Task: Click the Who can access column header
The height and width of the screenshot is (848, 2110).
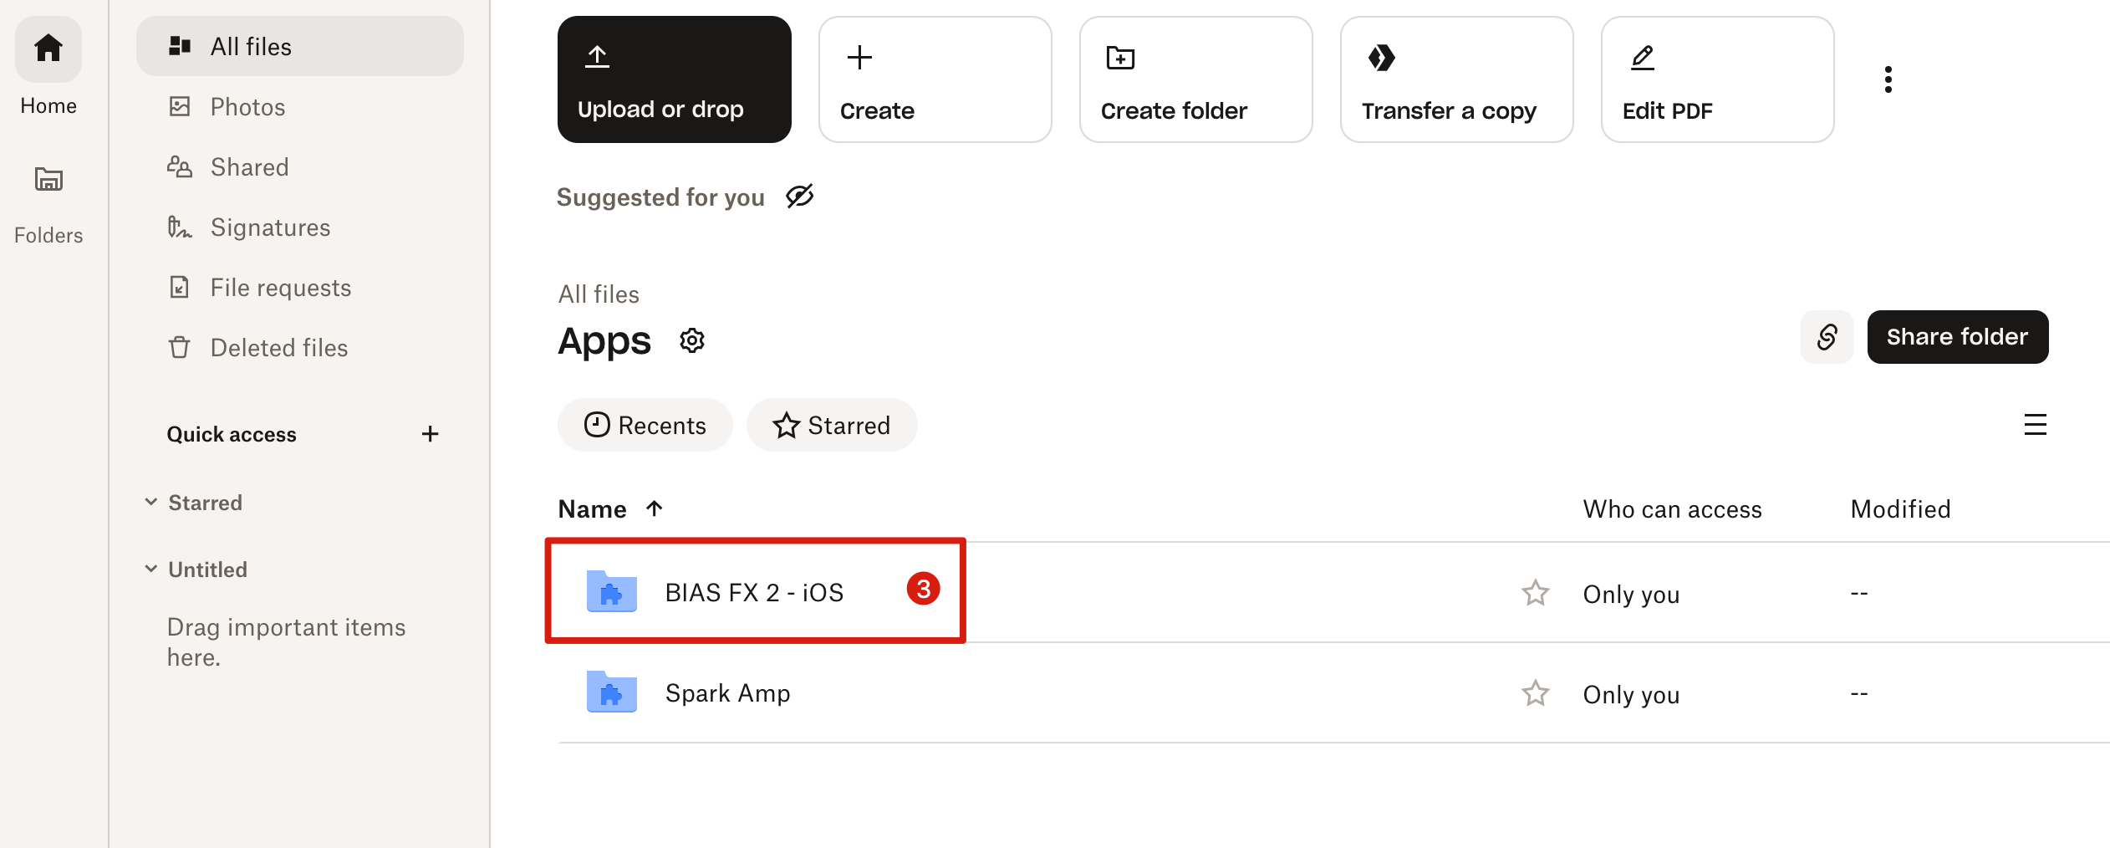Action: (x=1673, y=508)
